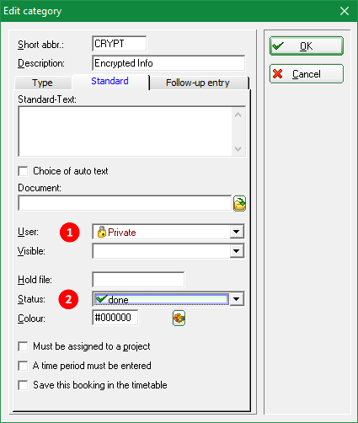The width and height of the screenshot is (358, 423).
Task: Expand the Status dropdown arrow
Action: 237,299
